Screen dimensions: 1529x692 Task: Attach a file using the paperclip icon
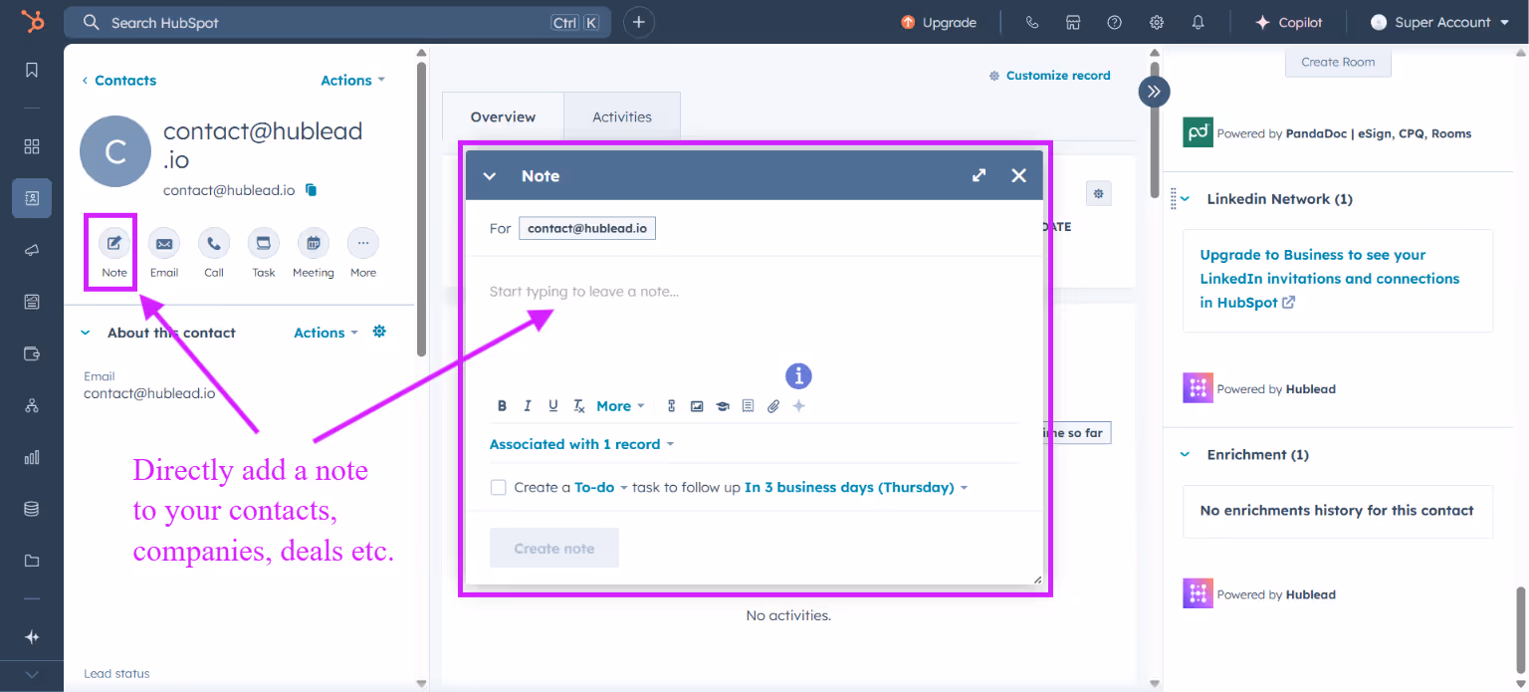(773, 405)
